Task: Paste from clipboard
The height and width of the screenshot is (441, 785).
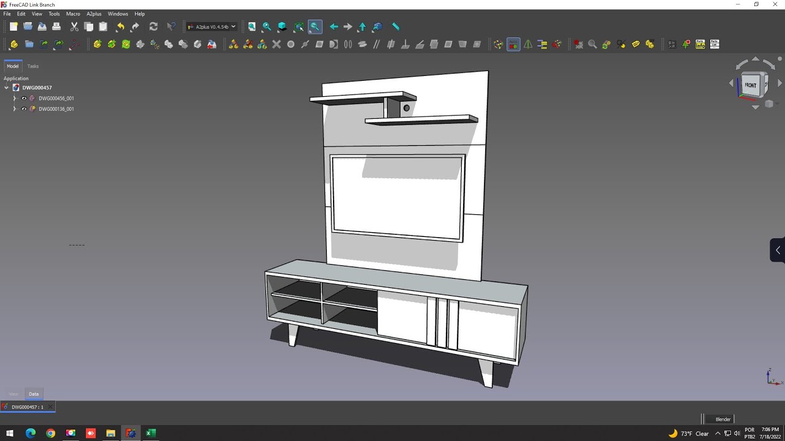Action: pyautogui.click(x=103, y=26)
